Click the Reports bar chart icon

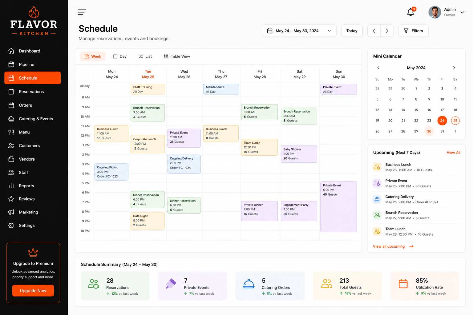pyautogui.click(x=11, y=185)
